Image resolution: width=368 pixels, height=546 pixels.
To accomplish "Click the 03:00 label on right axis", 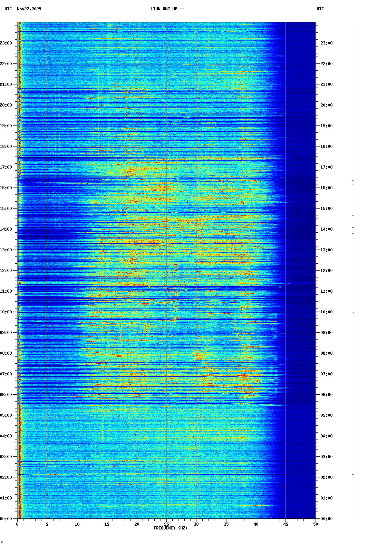I will 326,457.
